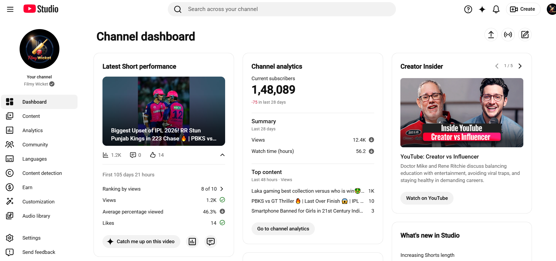Screen dimensions: 556x261
Task: Click the "First 105 days 21 hours" text
Action: click(128, 175)
